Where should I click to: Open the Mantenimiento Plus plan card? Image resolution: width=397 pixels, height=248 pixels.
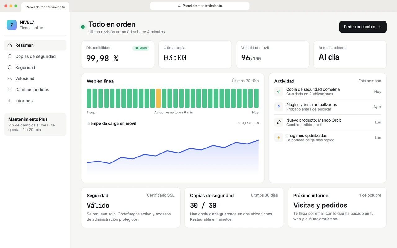pos(35,124)
